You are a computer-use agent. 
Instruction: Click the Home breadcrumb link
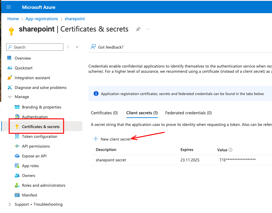pos(13,19)
